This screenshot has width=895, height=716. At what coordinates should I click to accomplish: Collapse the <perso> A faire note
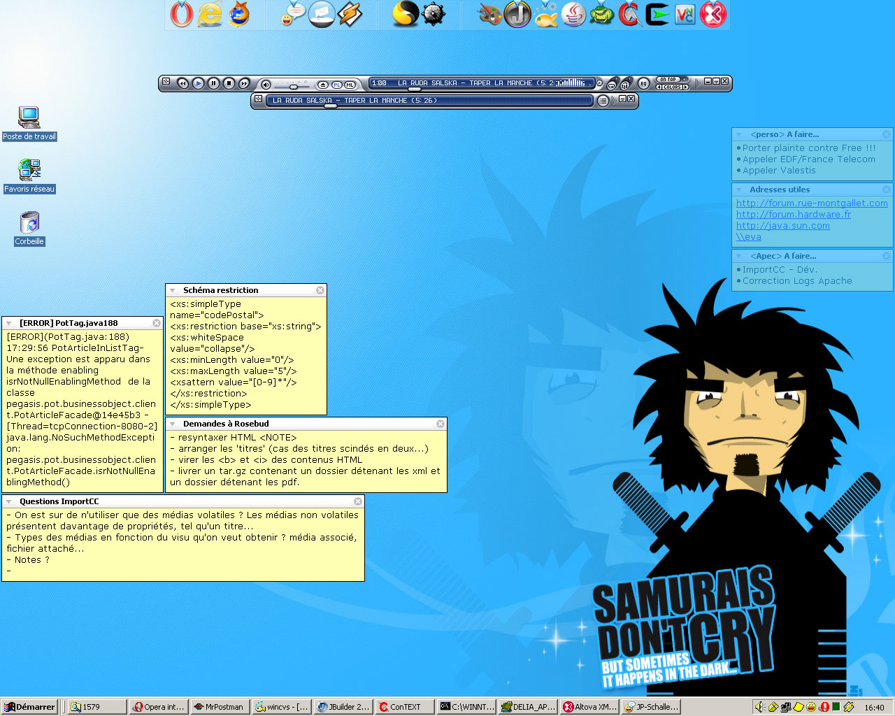[739, 134]
